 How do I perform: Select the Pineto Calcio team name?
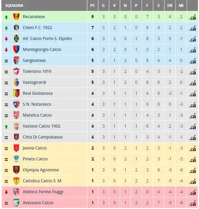coord(35,159)
